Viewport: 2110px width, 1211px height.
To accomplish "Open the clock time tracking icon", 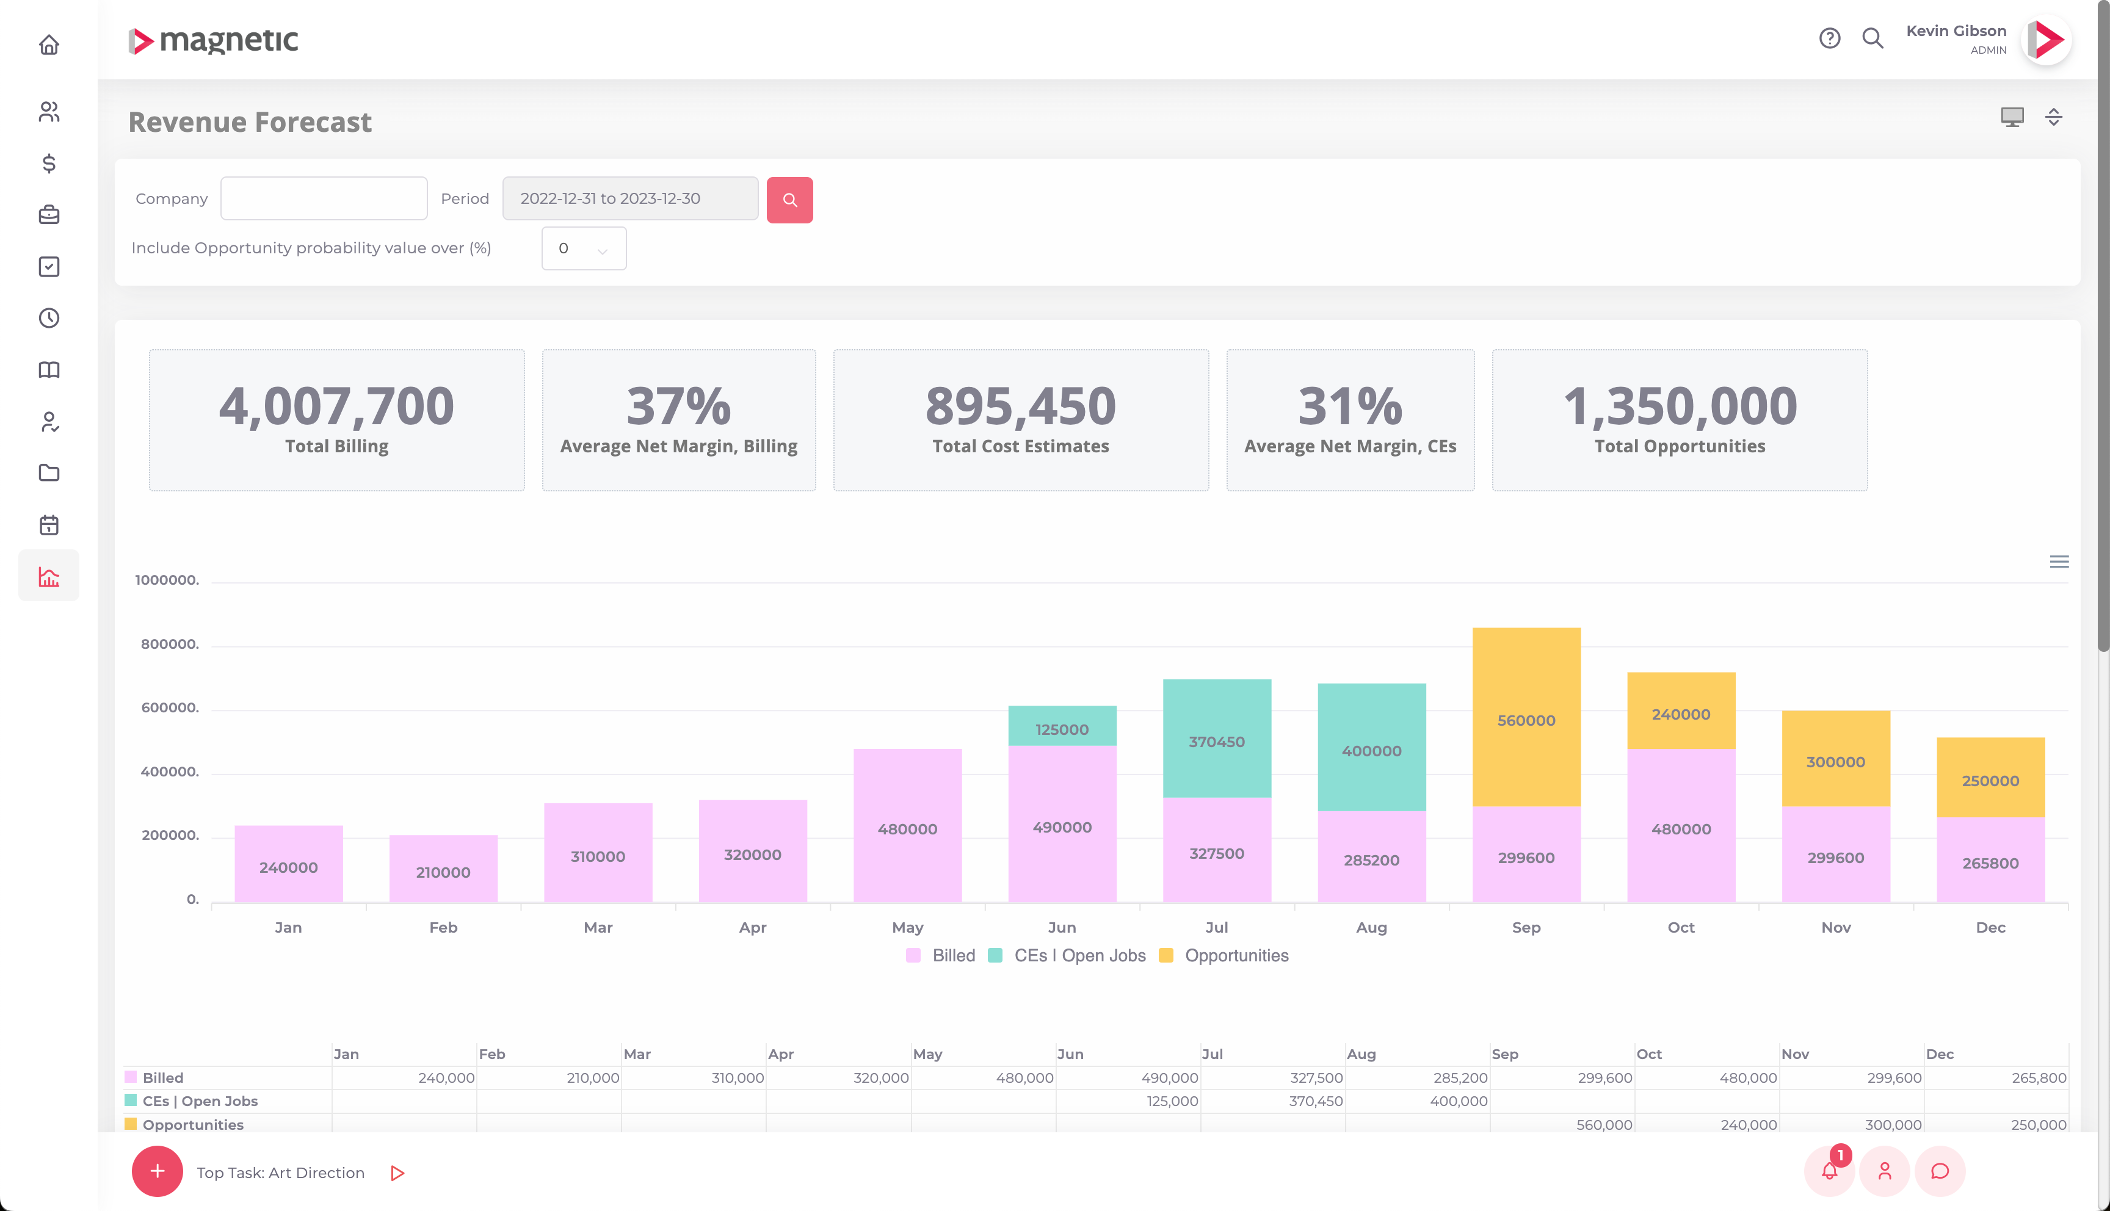I will click(x=49, y=318).
